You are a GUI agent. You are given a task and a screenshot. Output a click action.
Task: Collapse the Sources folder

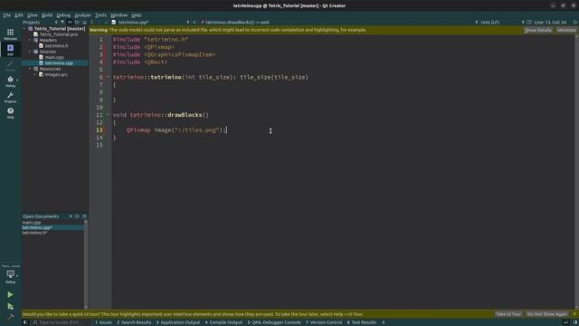pos(30,52)
